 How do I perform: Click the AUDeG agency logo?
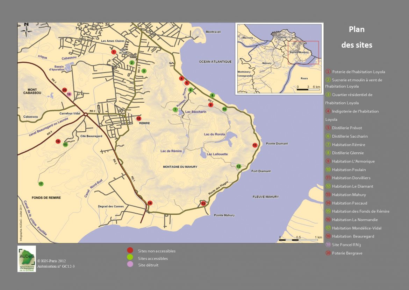tap(27, 259)
